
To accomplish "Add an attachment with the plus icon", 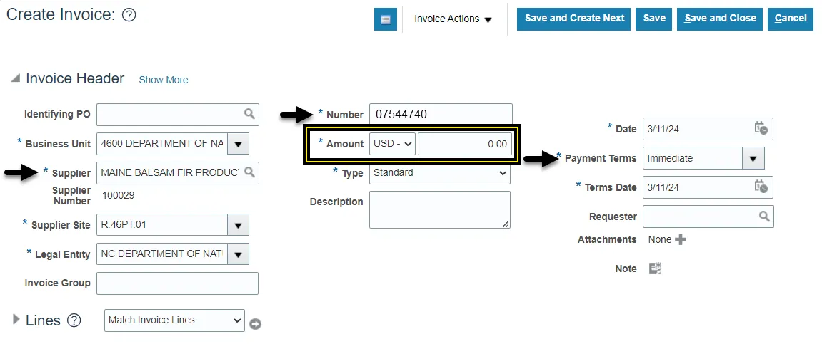I will pyautogui.click(x=681, y=239).
